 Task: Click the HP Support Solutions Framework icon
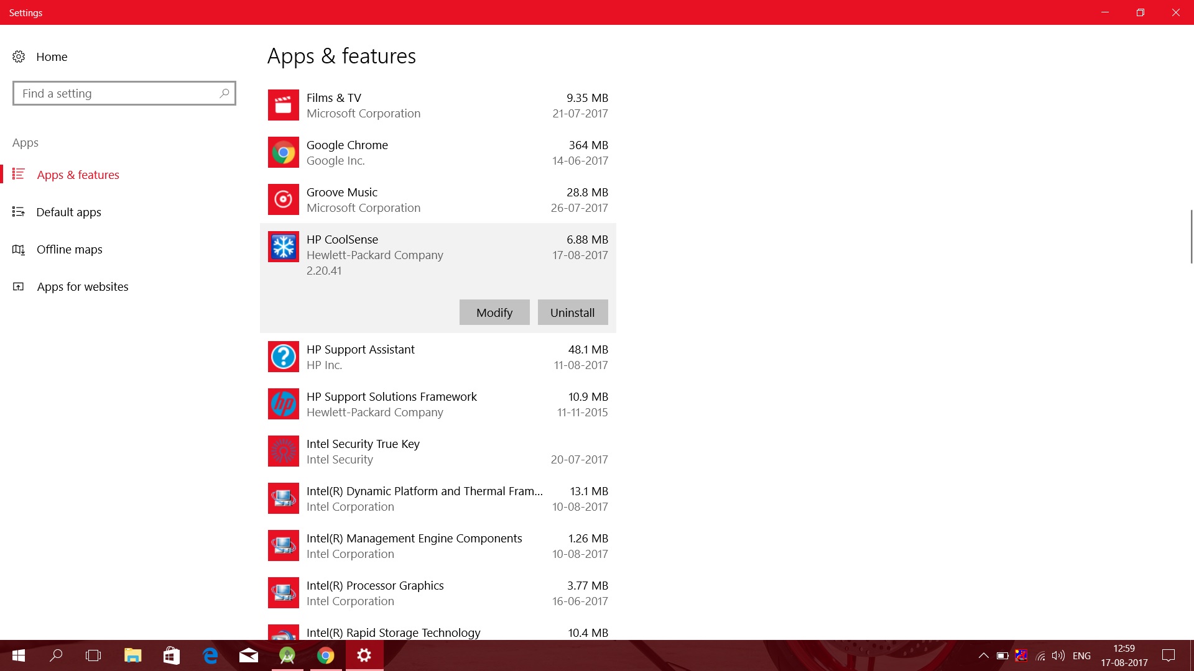pyautogui.click(x=283, y=404)
